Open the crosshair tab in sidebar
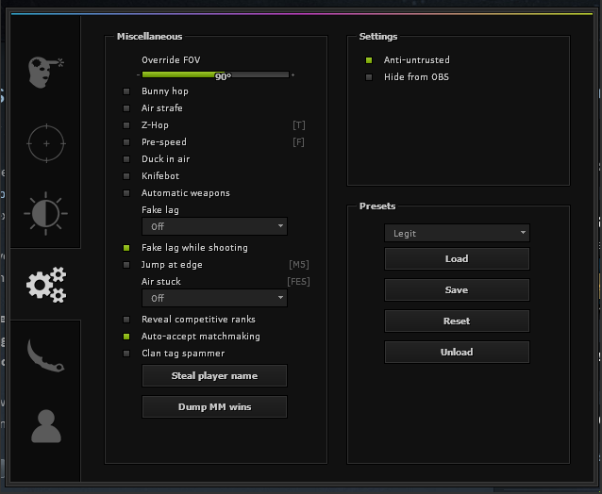Viewport: 602px width, 494px height. coord(46,144)
